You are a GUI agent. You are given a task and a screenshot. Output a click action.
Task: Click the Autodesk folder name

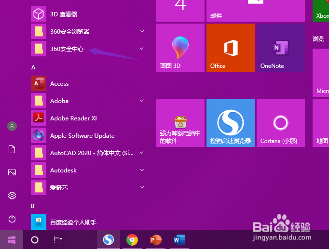pyautogui.click(x=63, y=170)
